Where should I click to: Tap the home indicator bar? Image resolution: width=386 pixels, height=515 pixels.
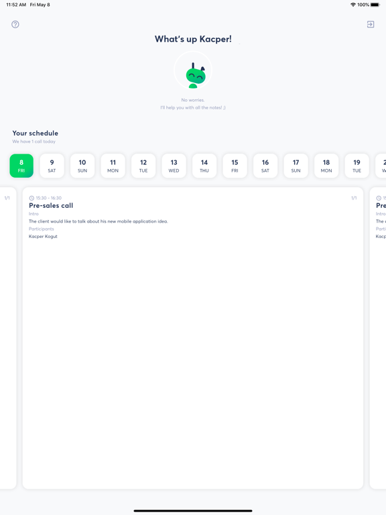point(193,511)
